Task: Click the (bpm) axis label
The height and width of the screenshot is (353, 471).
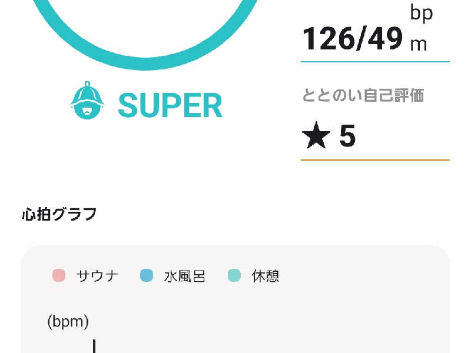Action: point(68,321)
